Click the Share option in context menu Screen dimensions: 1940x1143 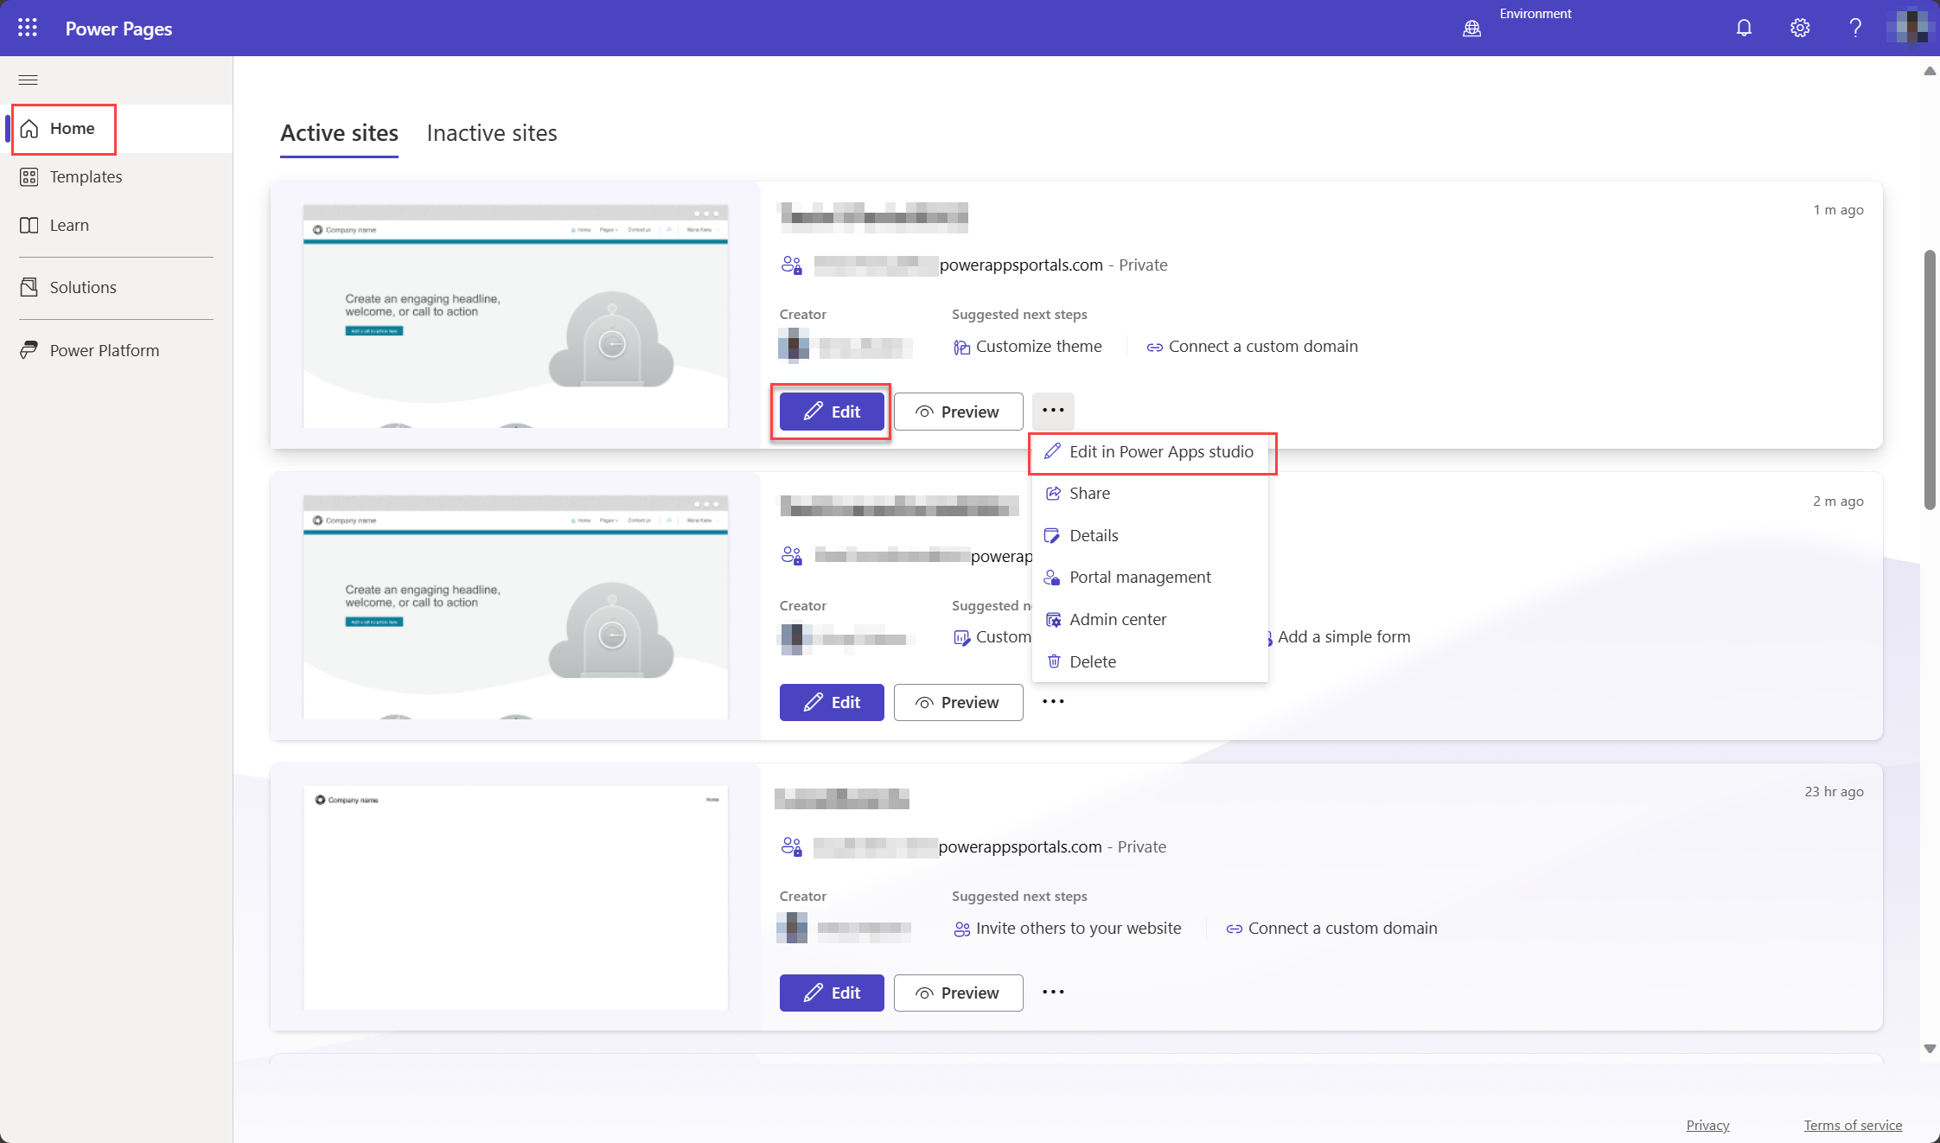point(1088,493)
